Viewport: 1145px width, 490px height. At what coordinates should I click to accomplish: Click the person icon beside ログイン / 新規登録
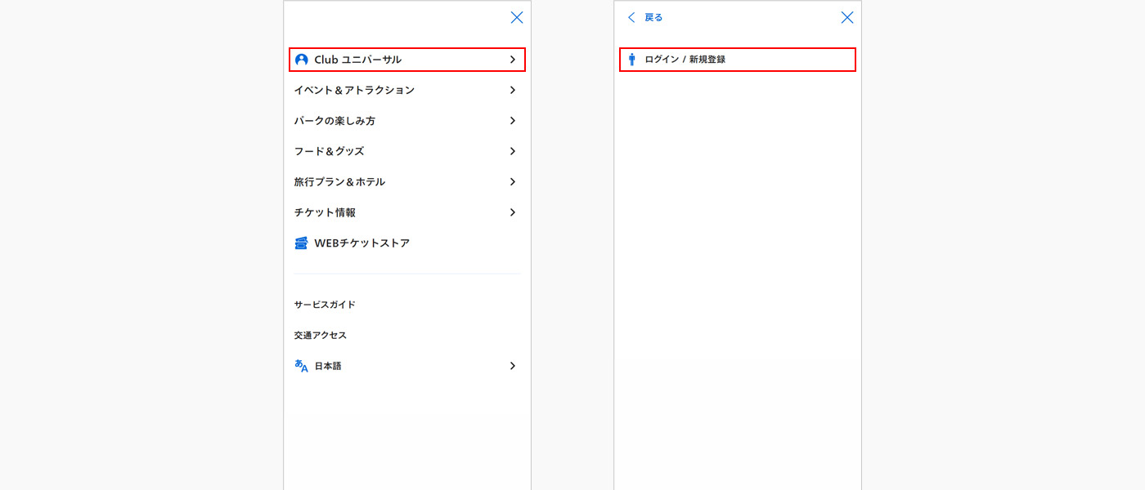click(x=631, y=60)
